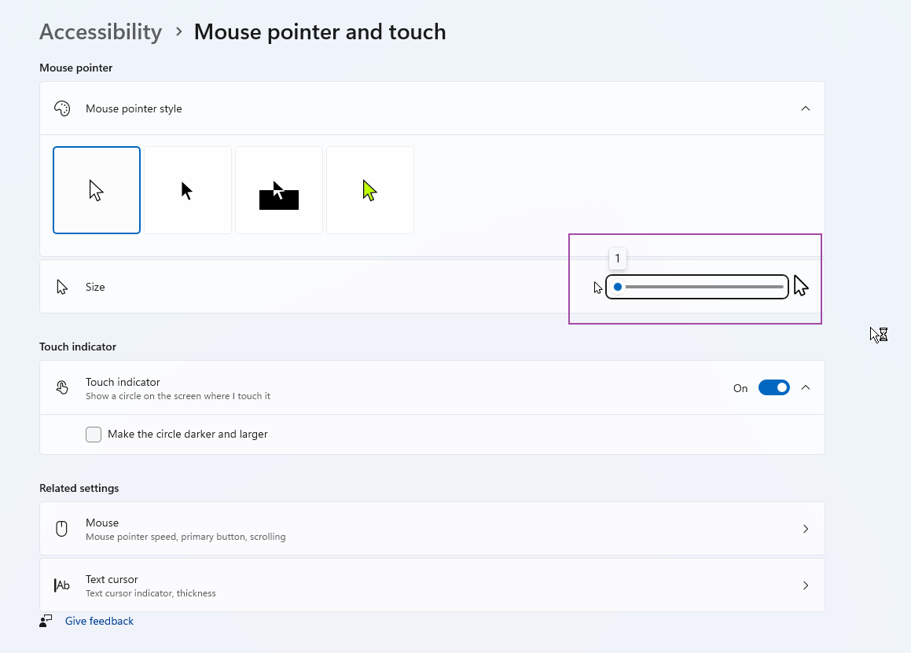
Task: Choose the inverted mouse pointer style
Action: coord(279,190)
